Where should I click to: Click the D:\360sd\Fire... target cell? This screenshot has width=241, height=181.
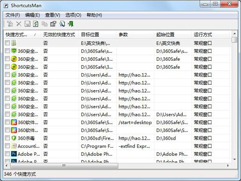click(97, 138)
